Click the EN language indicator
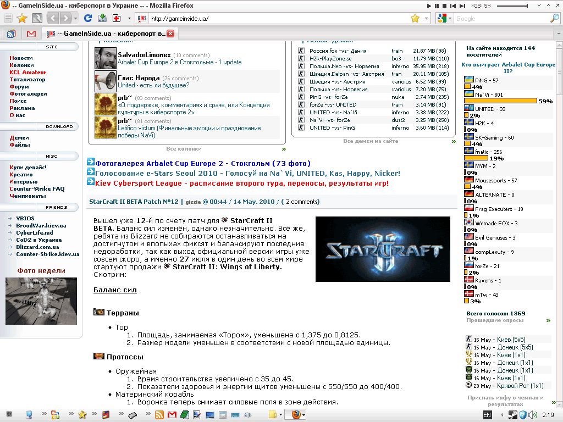Image resolution: width=563 pixels, height=422 pixels. pos(487,415)
